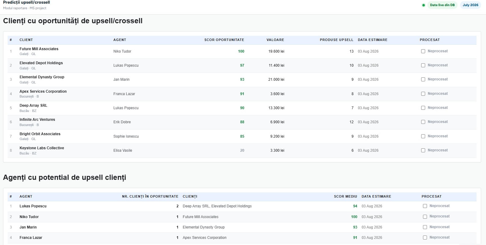
Task: Click the Date live din DB badge
Action: point(442,5)
